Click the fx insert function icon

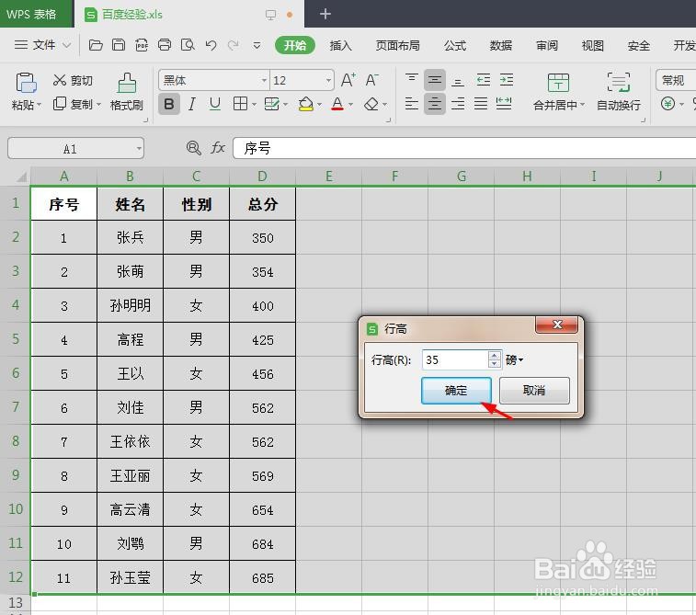[x=218, y=148]
